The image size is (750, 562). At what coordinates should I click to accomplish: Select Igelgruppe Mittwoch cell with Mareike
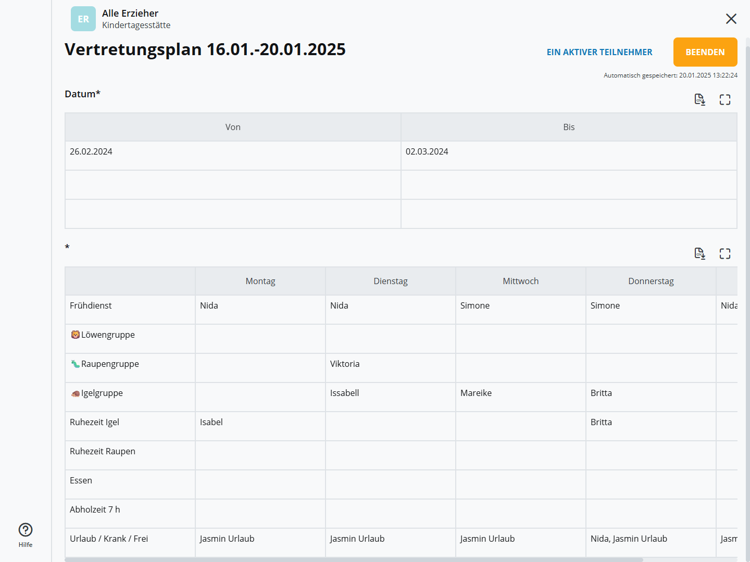(521, 397)
